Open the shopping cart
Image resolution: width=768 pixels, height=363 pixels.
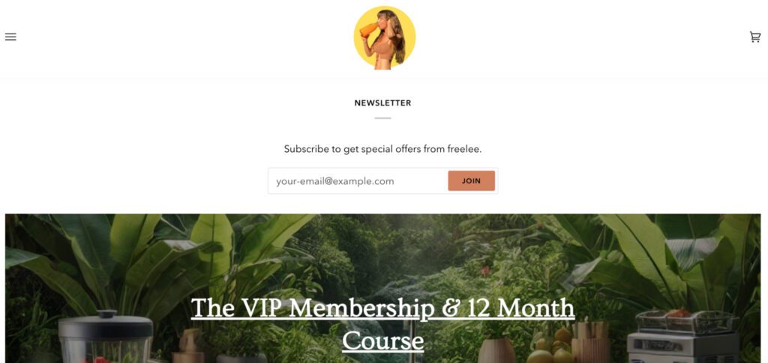[x=754, y=37]
